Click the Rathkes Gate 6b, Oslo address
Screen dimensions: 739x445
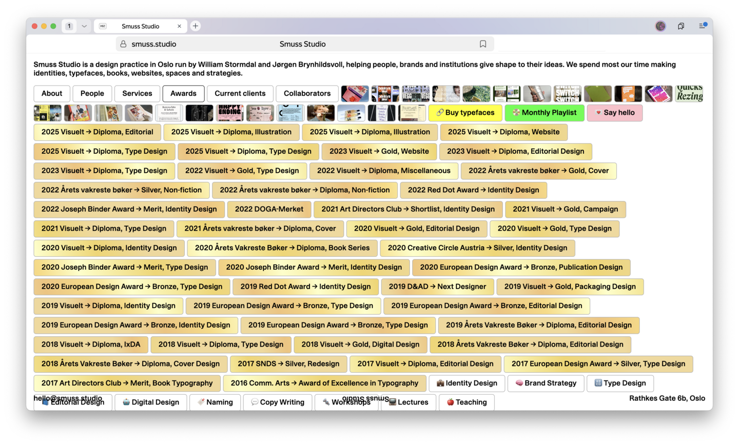(667, 398)
